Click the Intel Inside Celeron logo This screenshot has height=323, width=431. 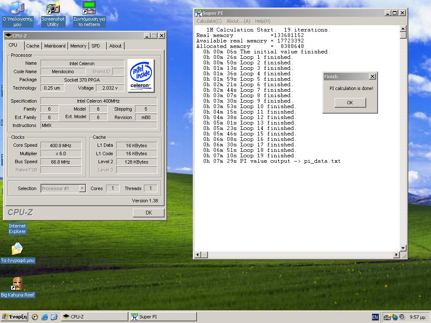point(141,76)
